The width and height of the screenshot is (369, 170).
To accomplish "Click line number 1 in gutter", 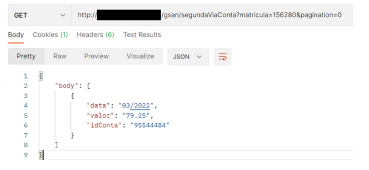I will tap(26, 76).
